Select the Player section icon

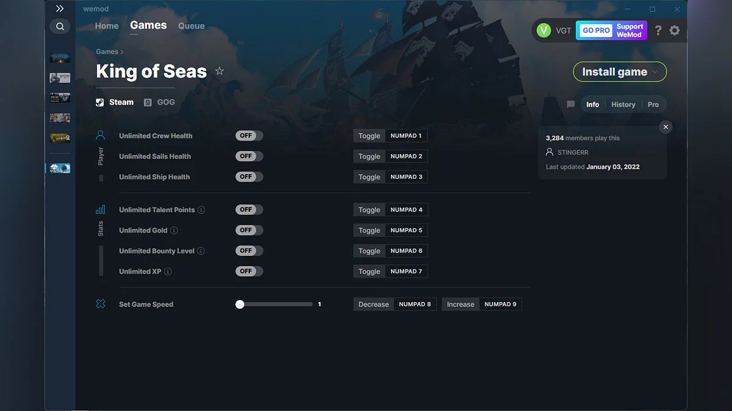click(x=100, y=135)
